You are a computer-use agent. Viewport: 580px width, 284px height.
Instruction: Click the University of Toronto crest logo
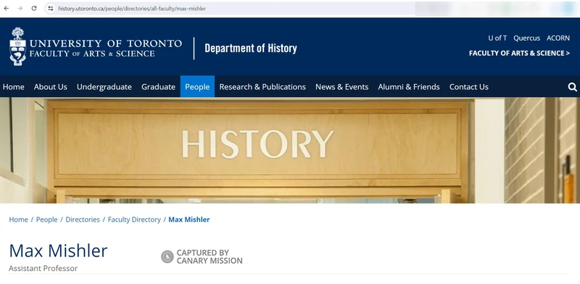[17, 46]
